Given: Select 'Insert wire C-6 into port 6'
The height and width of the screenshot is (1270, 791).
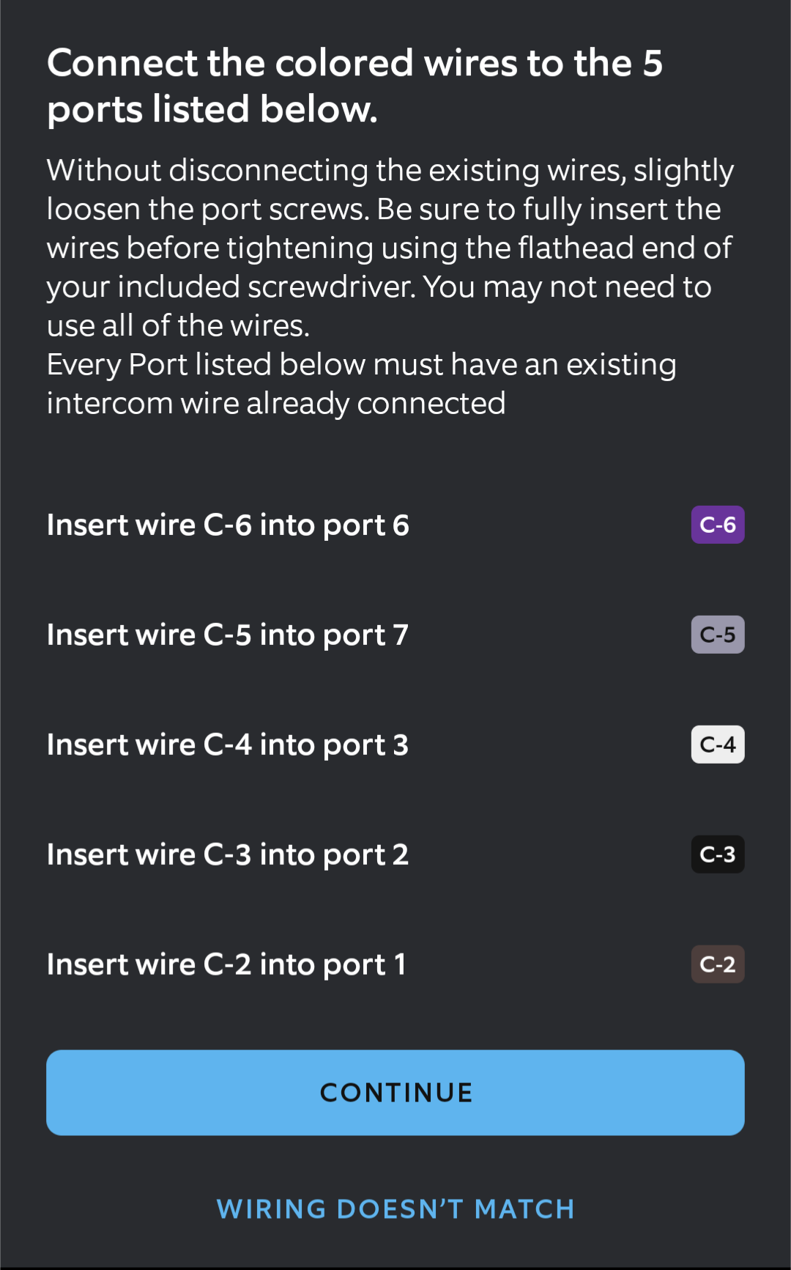Looking at the screenshot, I should (228, 525).
